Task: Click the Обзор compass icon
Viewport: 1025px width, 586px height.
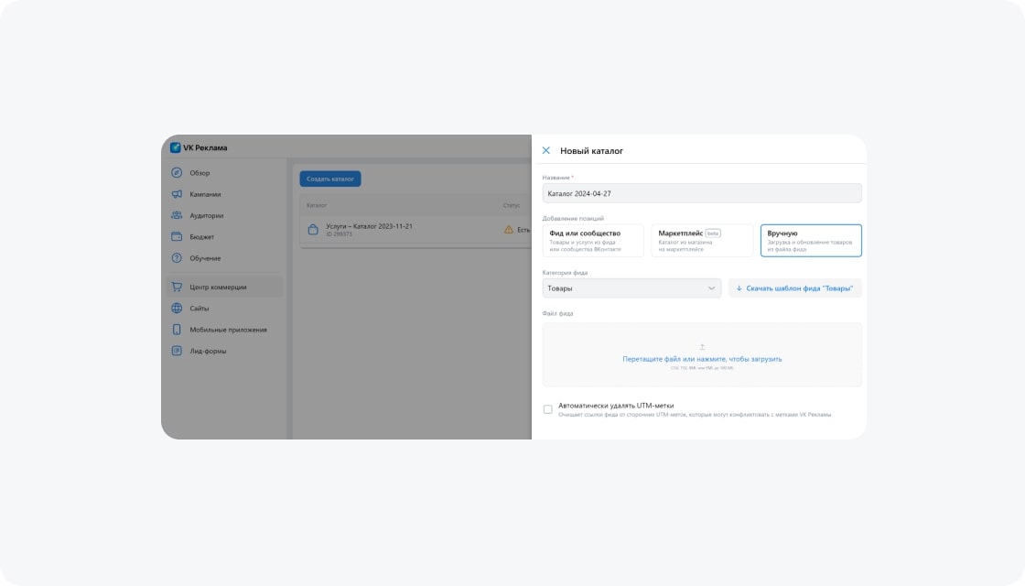Action: point(177,173)
